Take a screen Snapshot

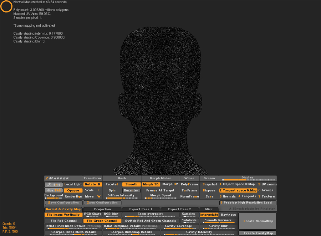209,184
